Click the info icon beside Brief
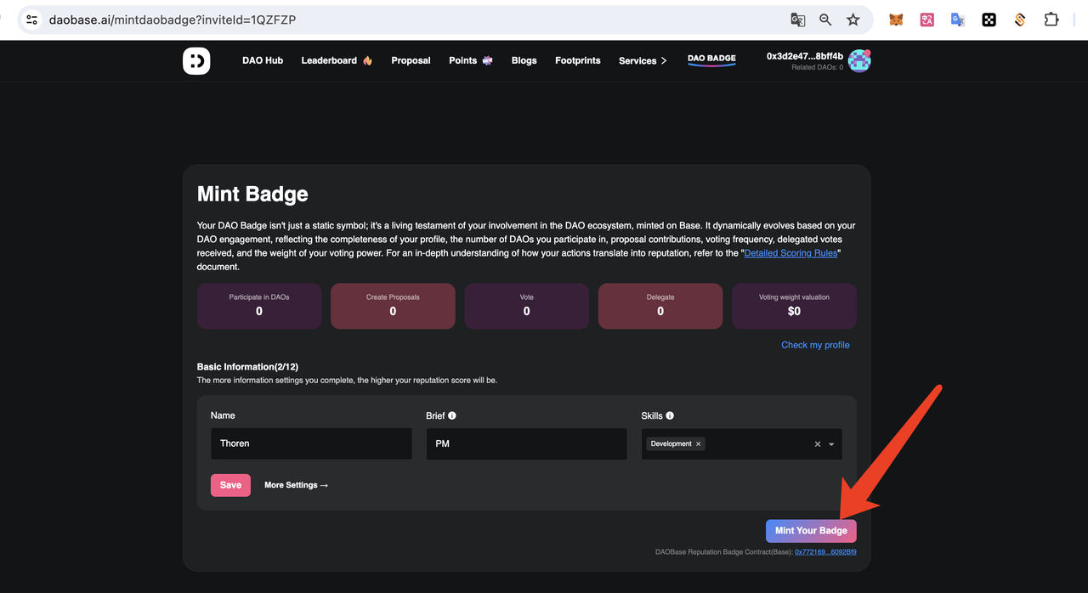 click(x=452, y=415)
